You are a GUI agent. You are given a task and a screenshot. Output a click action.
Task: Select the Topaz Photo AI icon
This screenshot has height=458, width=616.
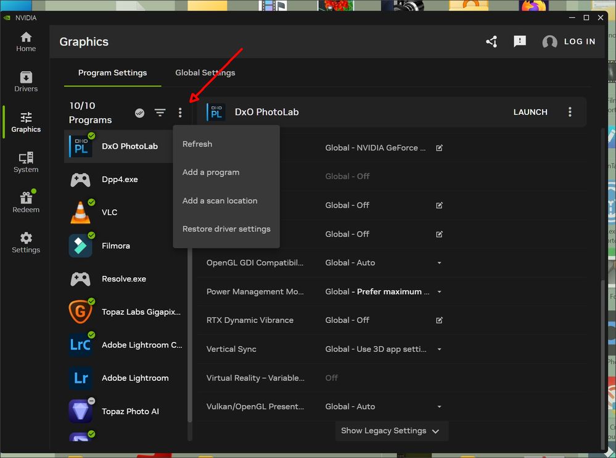81,411
